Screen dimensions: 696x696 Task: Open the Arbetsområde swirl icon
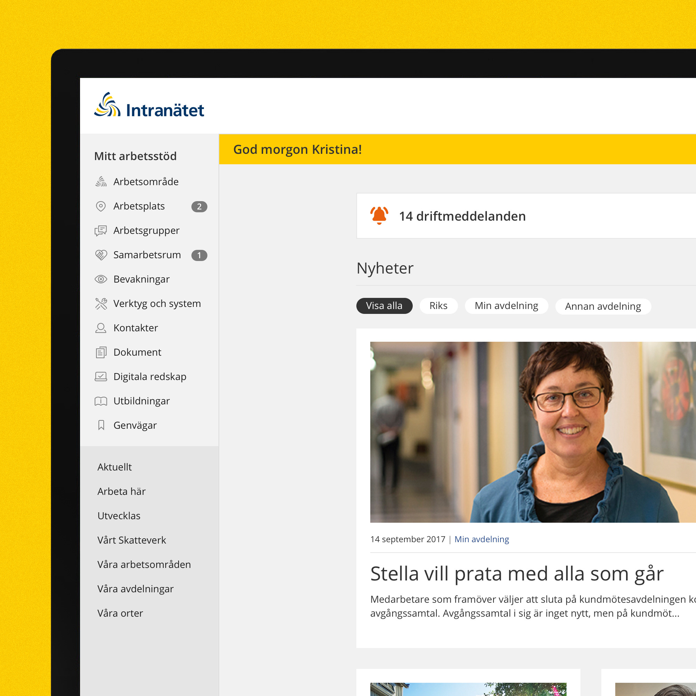coord(101,182)
